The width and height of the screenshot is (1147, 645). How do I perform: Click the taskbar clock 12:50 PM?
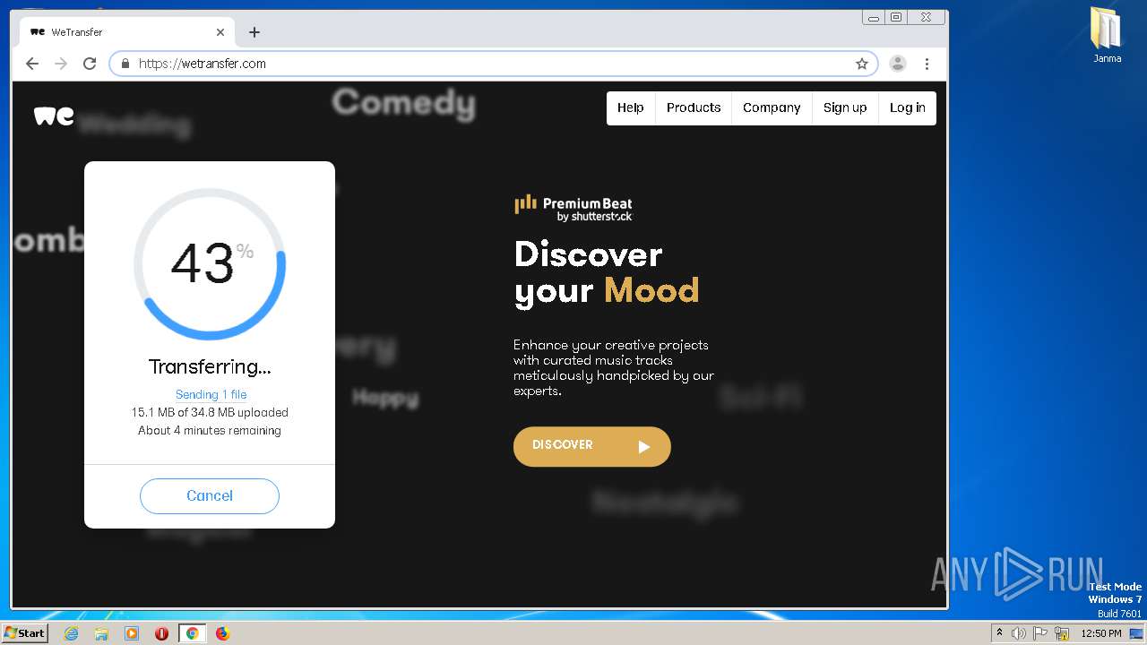point(1100,633)
